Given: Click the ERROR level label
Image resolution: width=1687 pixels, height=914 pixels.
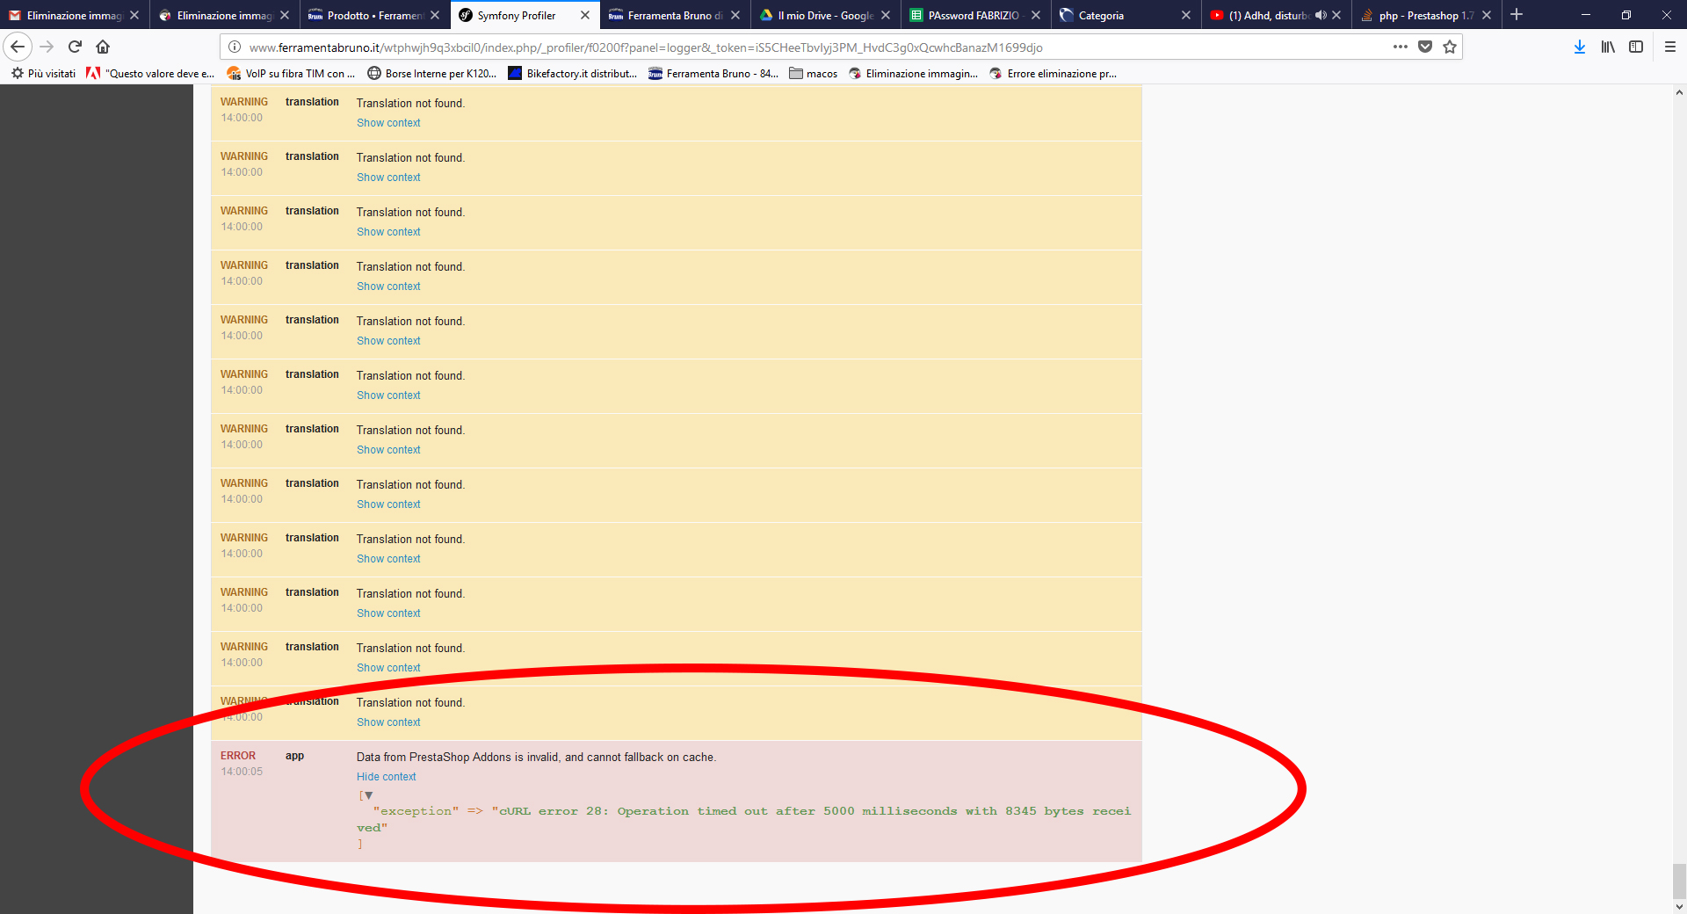Looking at the screenshot, I should tap(238, 756).
